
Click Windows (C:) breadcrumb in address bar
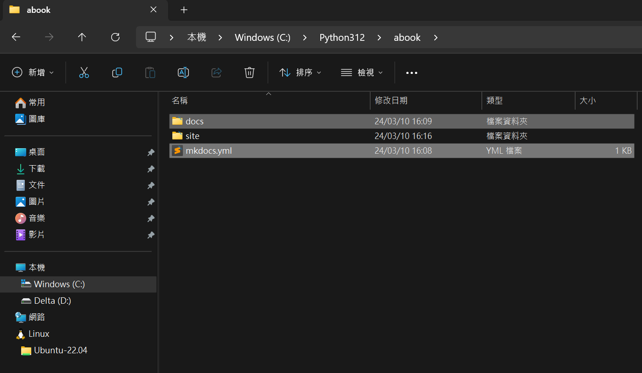point(262,38)
